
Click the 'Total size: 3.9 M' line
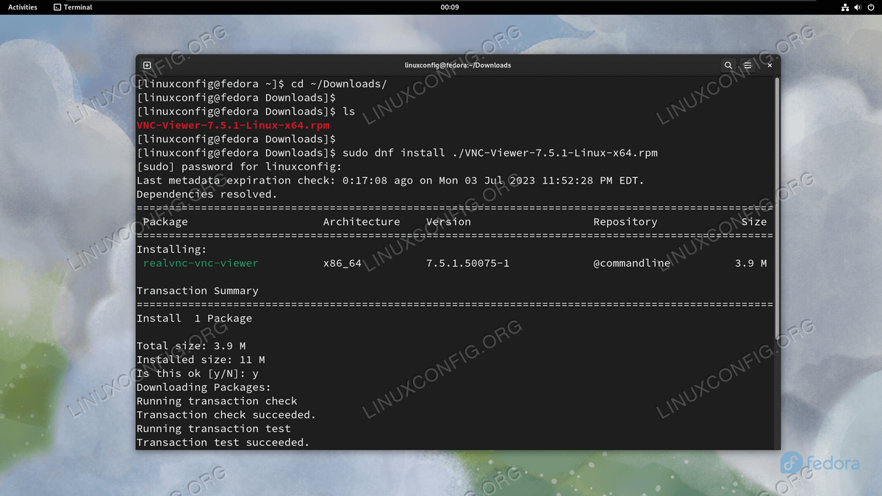click(x=191, y=346)
